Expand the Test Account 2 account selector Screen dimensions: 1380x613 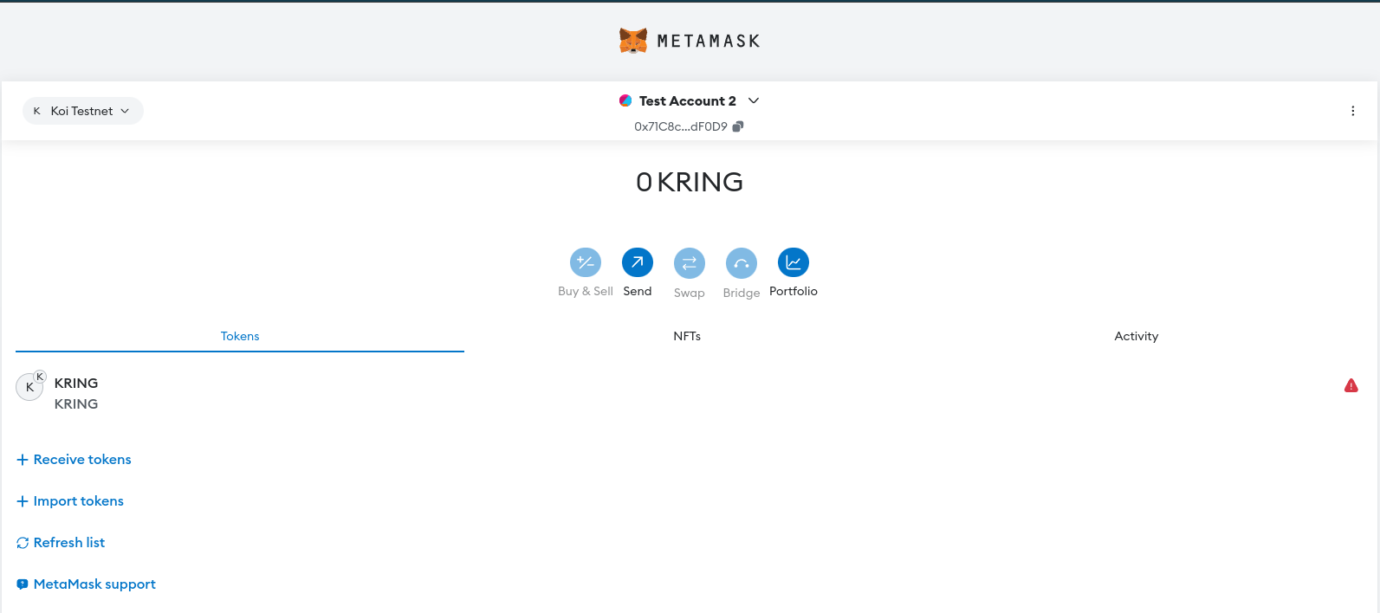point(753,100)
